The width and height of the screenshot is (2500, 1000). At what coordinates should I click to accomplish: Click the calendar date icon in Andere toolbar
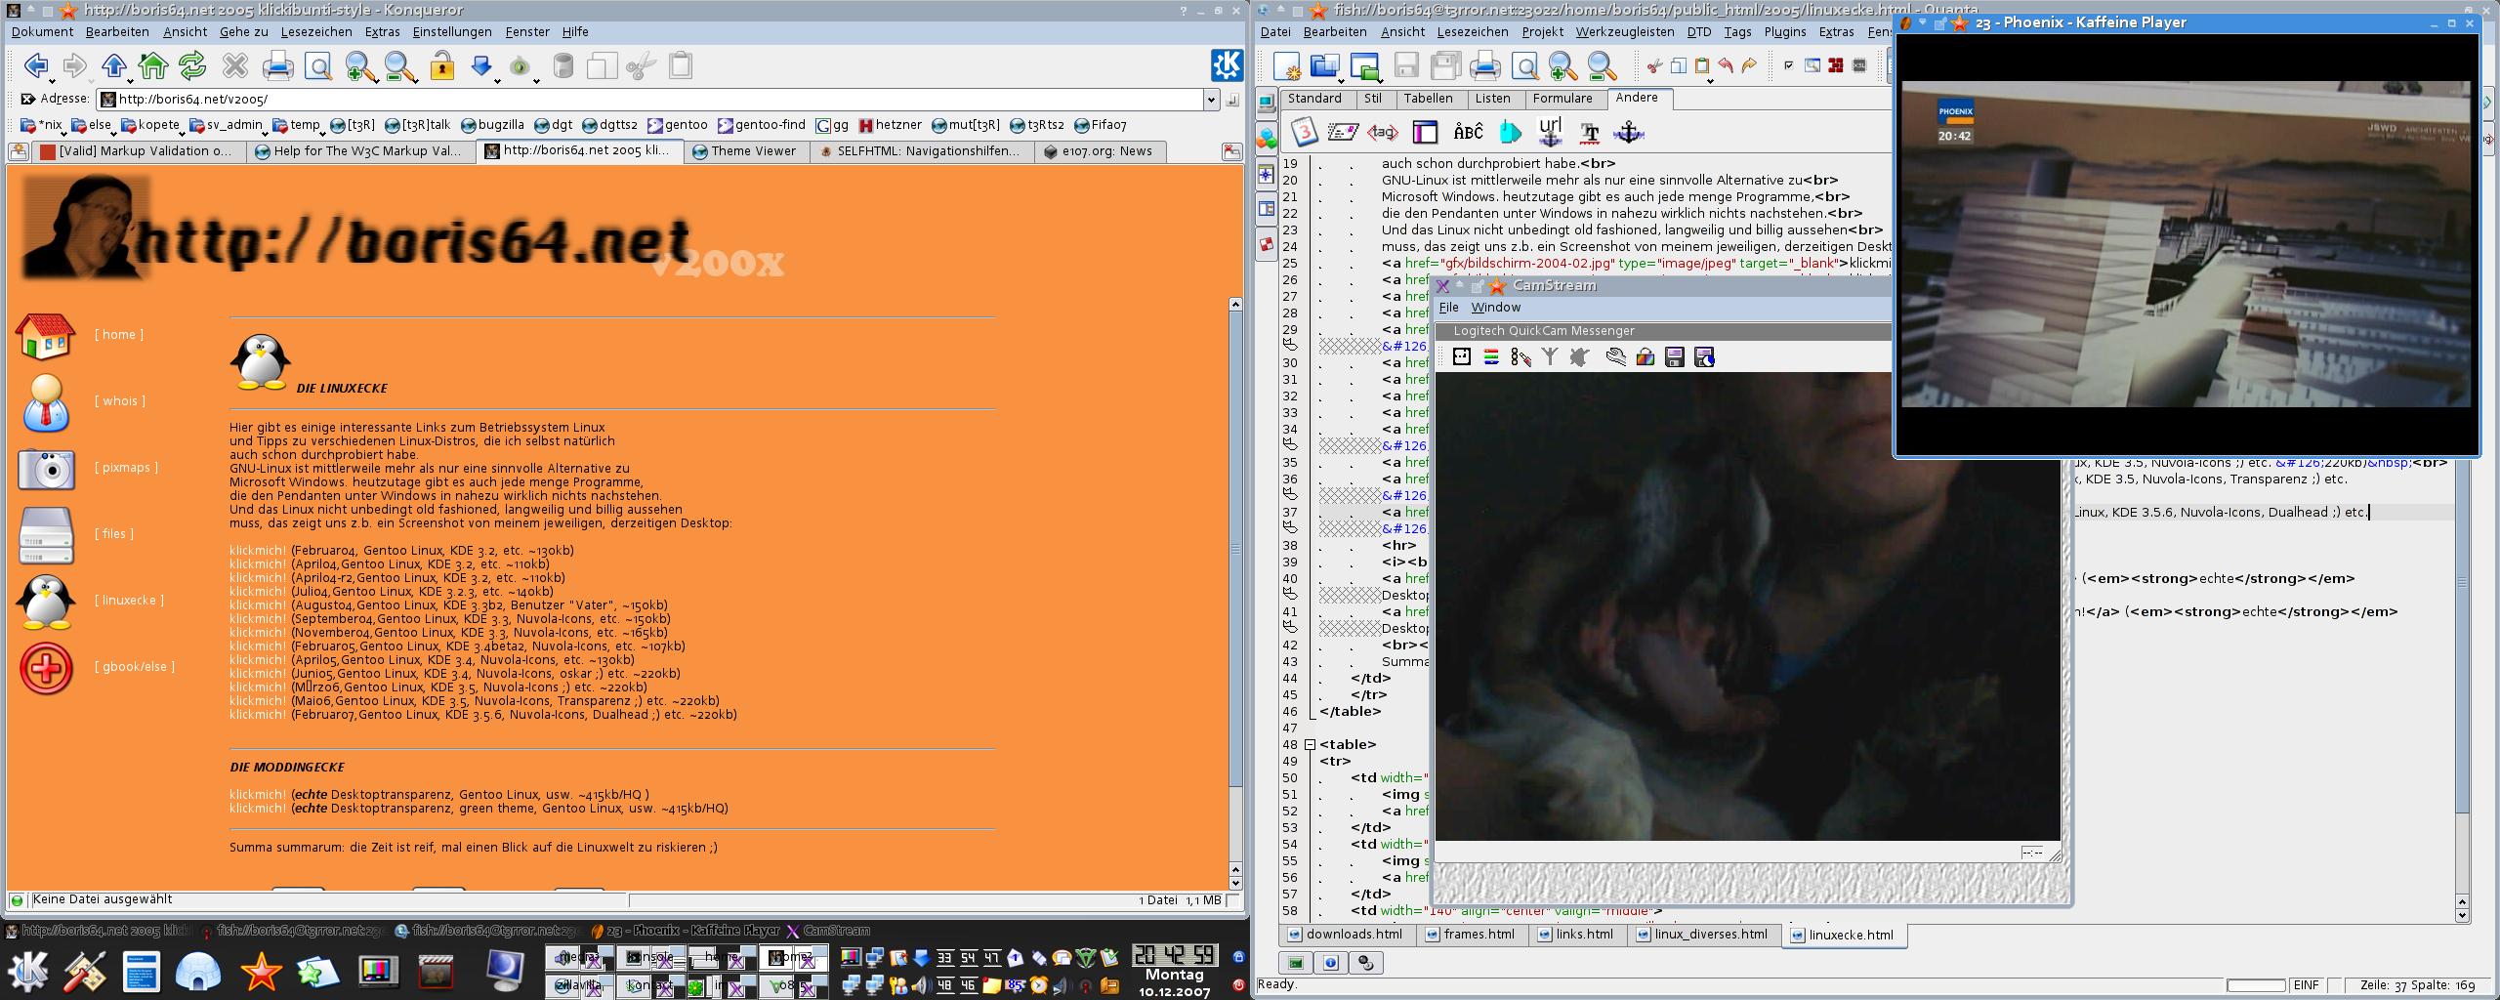point(1305,132)
